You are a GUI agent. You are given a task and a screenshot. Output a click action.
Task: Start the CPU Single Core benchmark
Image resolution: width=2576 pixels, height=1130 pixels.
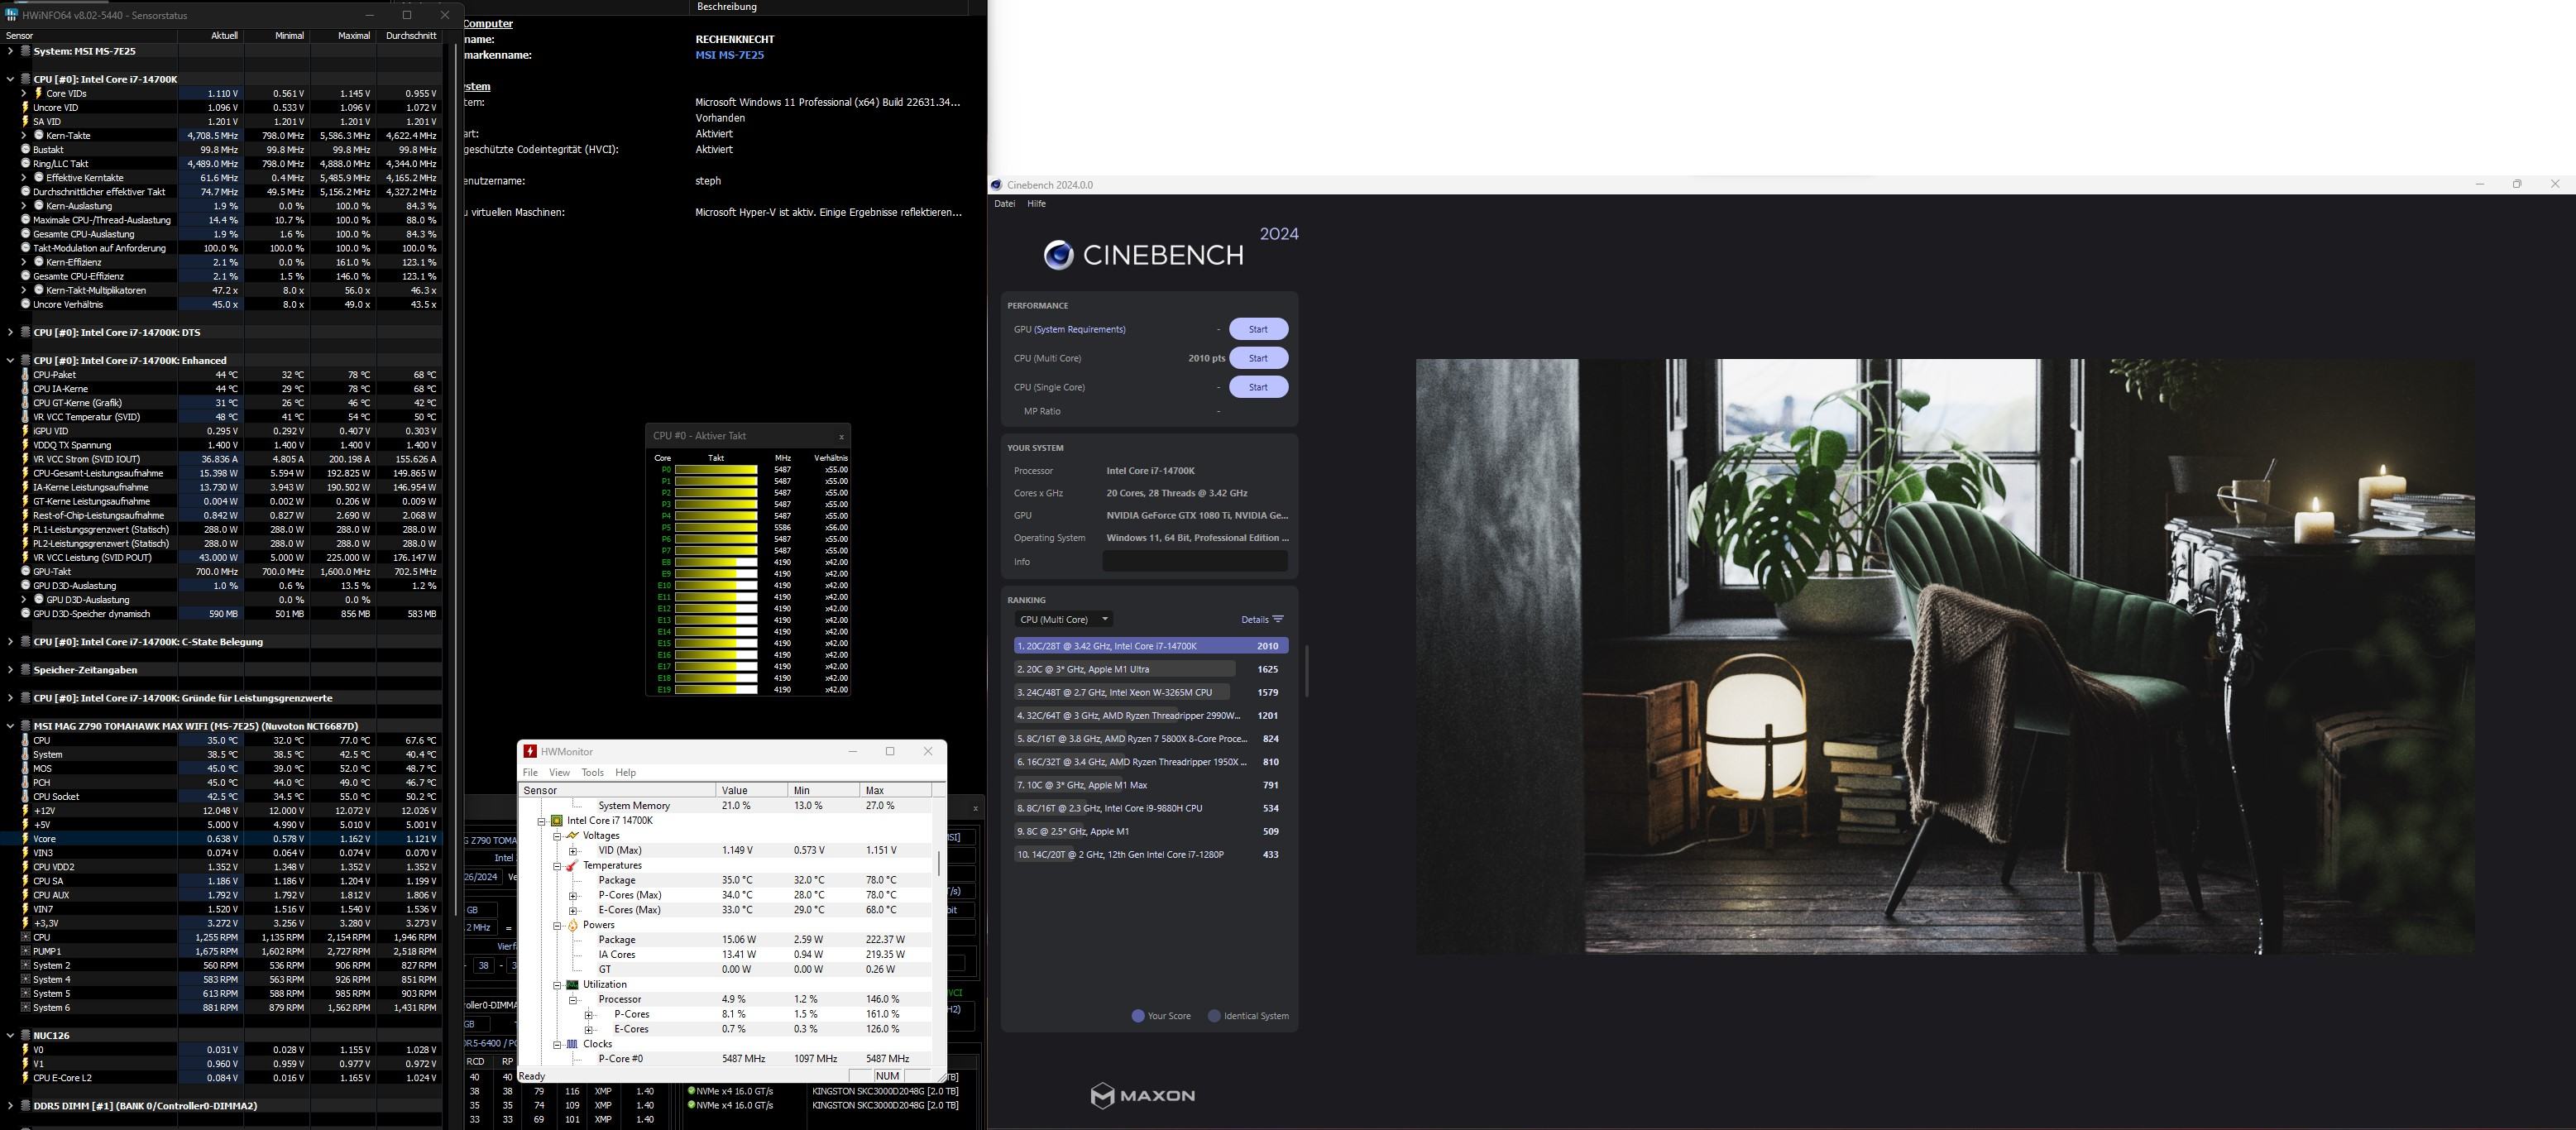[1258, 387]
